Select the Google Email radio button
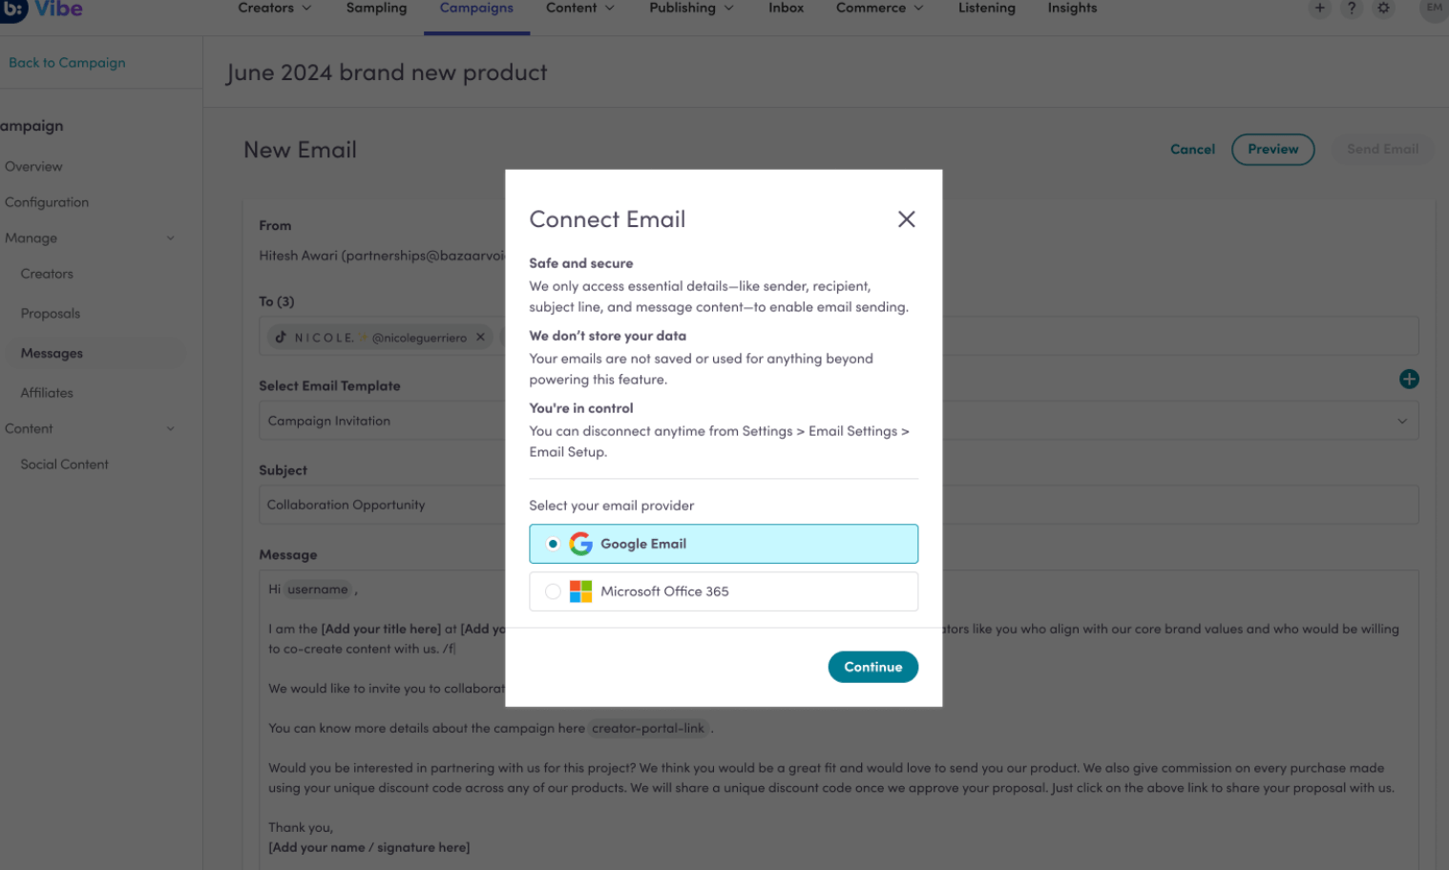The height and width of the screenshot is (870, 1449). point(553,544)
